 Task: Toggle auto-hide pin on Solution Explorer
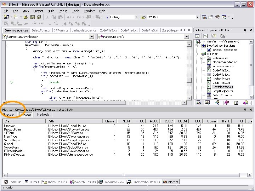[245, 30]
